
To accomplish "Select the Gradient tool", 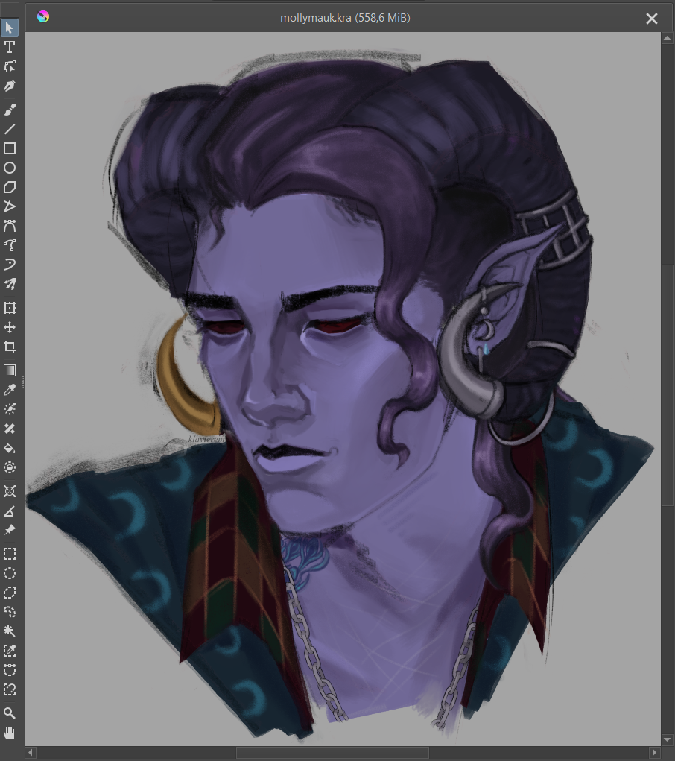I will coord(10,370).
